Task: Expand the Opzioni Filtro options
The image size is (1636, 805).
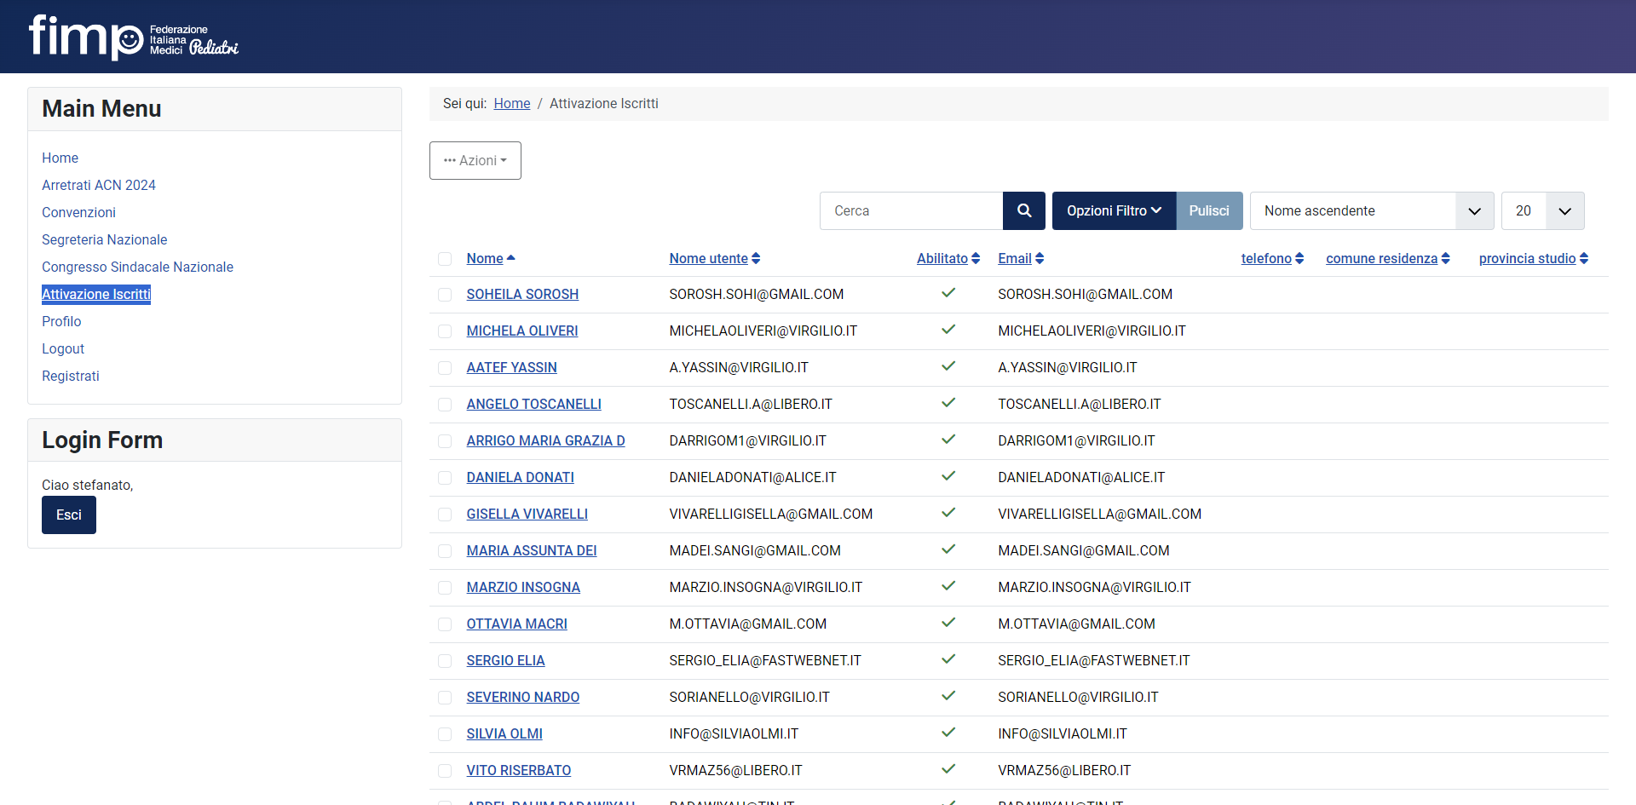Action: click(x=1115, y=210)
